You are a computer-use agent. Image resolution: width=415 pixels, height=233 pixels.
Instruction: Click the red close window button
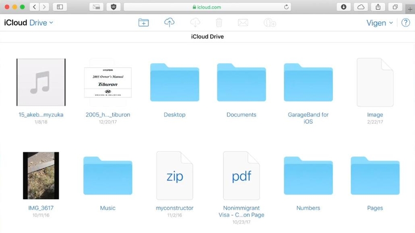click(x=7, y=7)
